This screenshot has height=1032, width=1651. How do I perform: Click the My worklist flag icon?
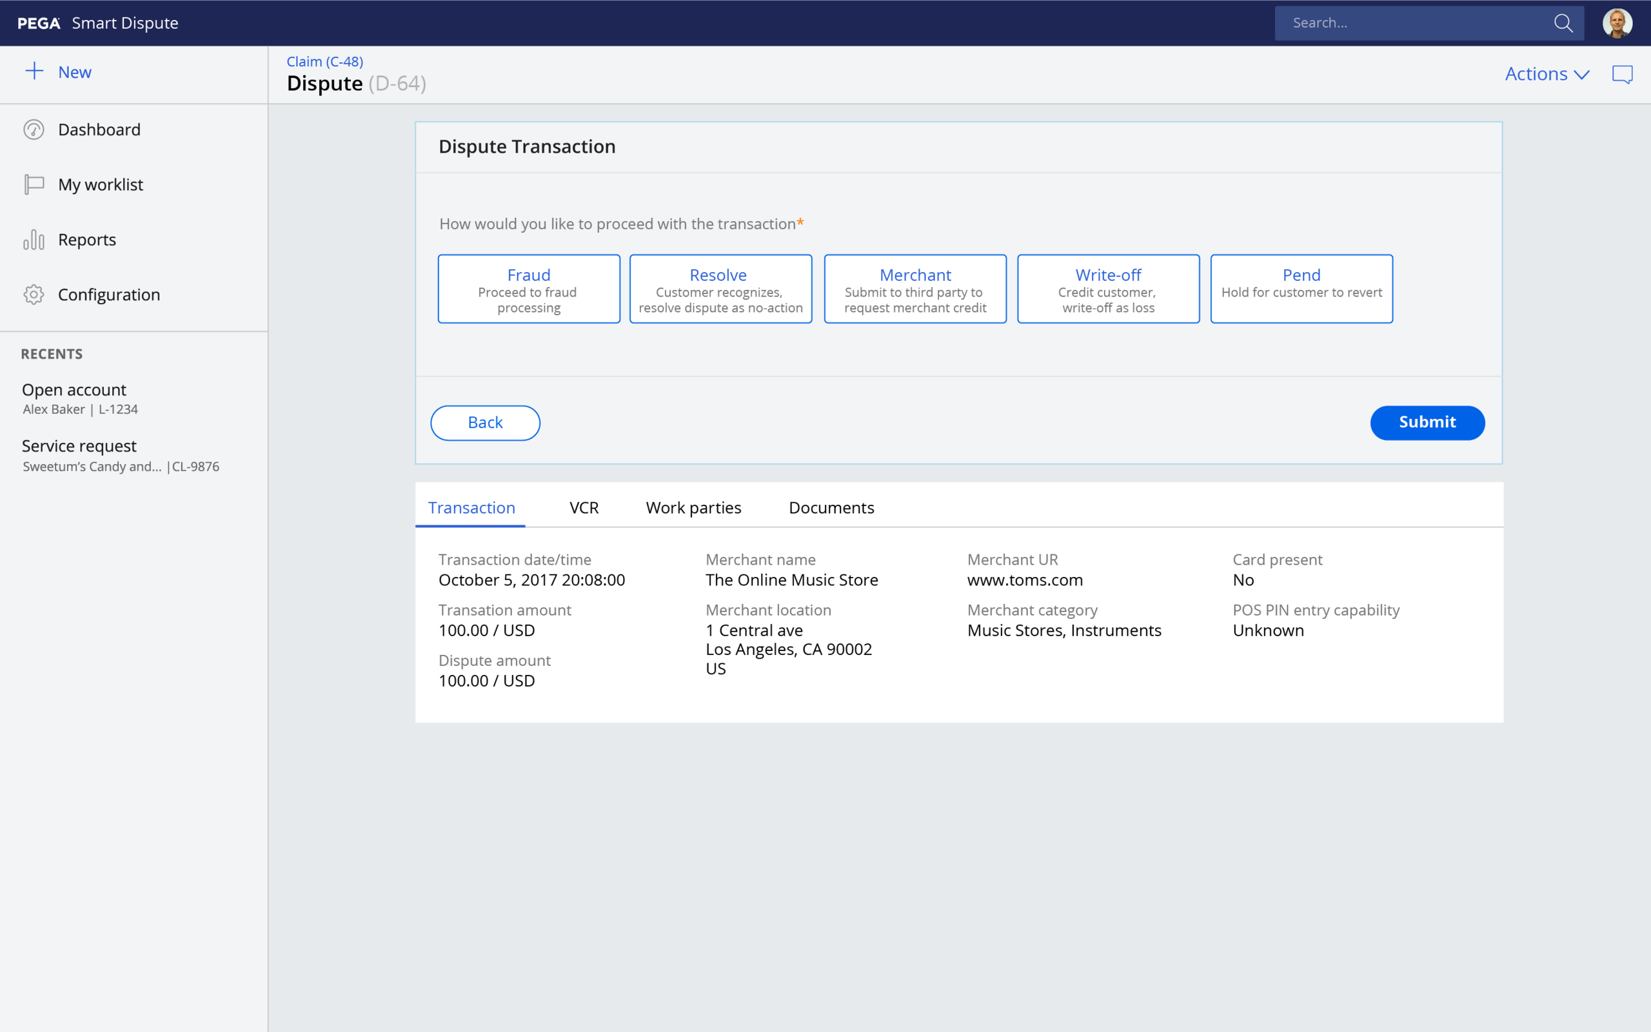pyautogui.click(x=34, y=184)
